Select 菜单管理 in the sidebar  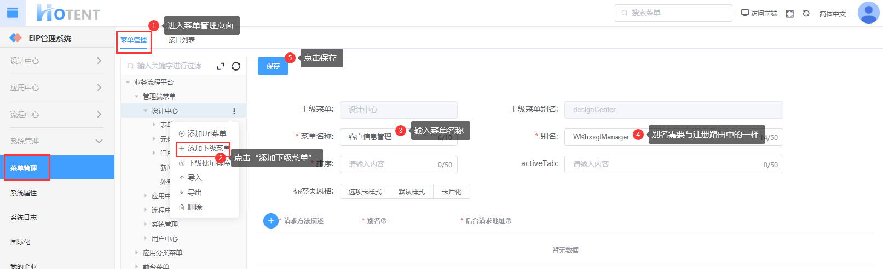(57, 167)
